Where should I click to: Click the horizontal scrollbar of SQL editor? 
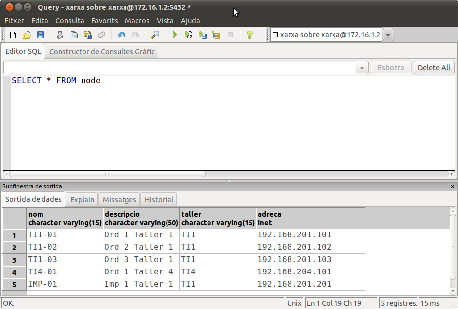[x=107, y=174]
